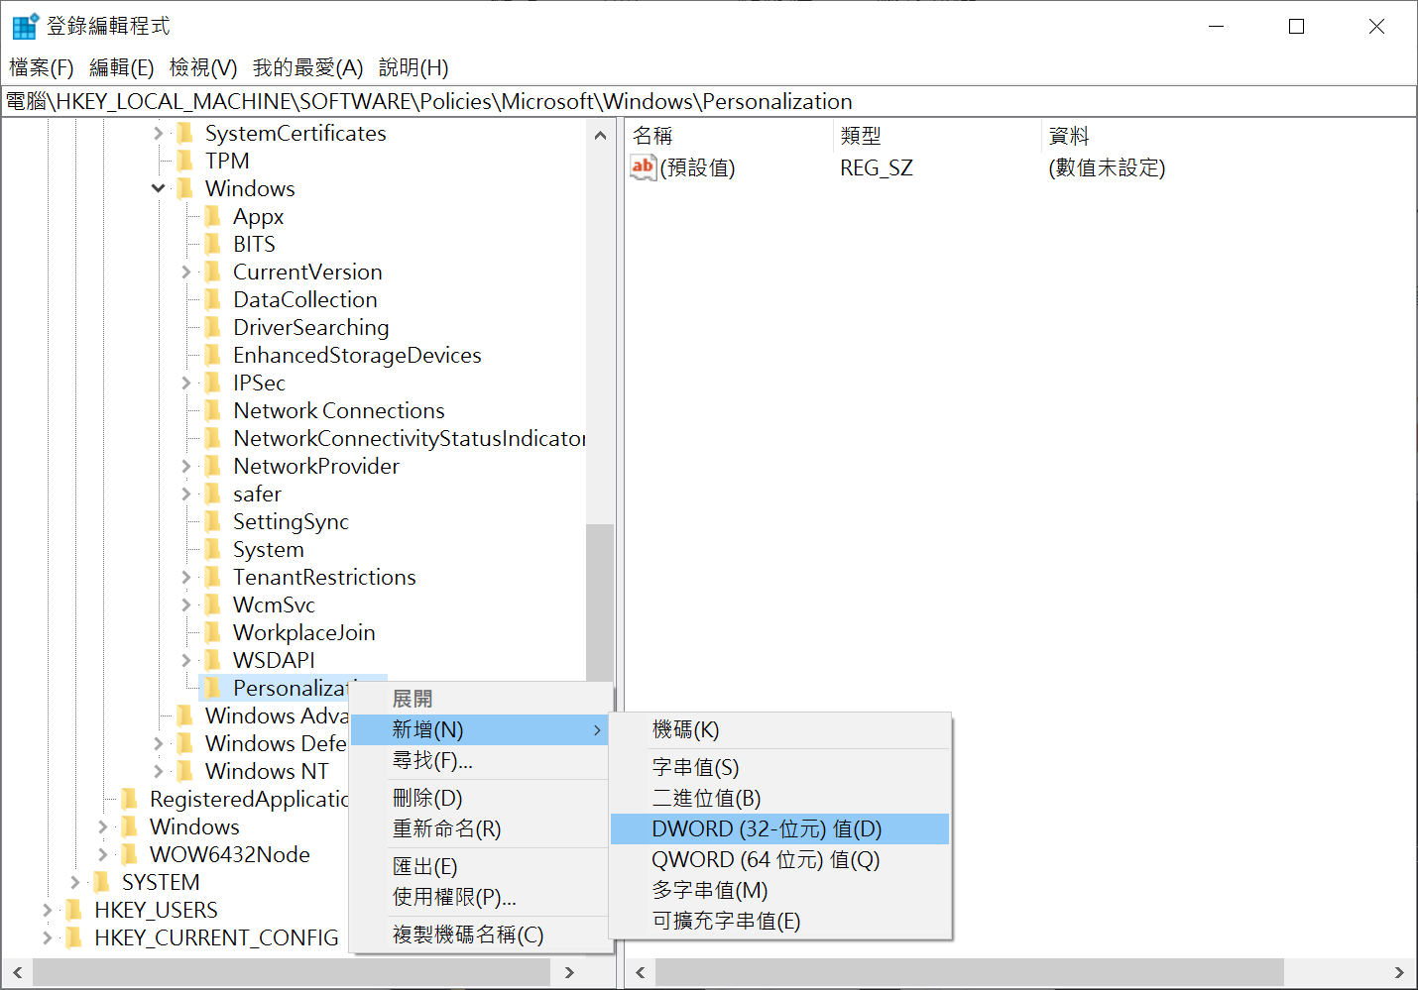Screen dimensions: 1418x990
Task: Open the 編輯(E) menu
Action: click(x=122, y=67)
